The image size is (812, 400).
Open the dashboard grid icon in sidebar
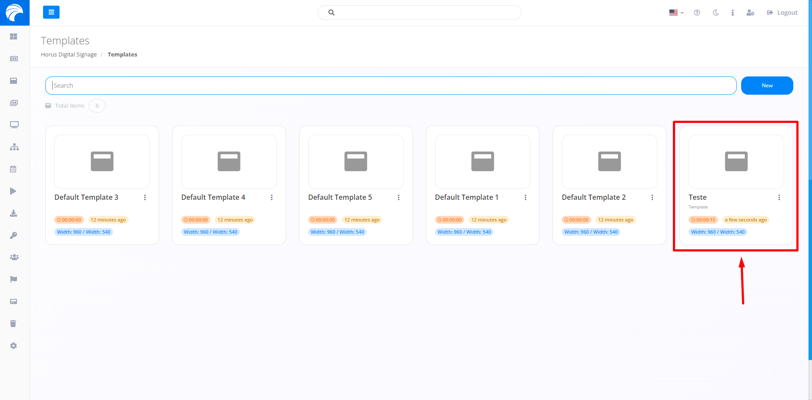tap(14, 37)
